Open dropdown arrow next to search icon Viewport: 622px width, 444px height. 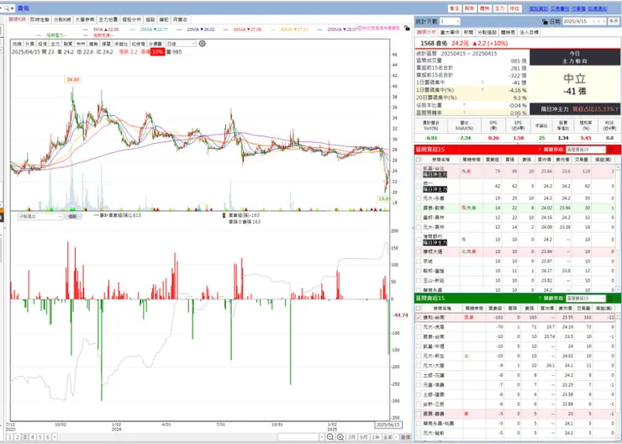(13, 8)
